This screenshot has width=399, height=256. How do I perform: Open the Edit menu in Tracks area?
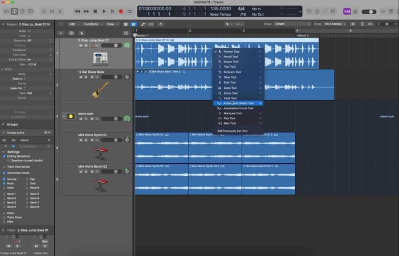click(x=74, y=24)
